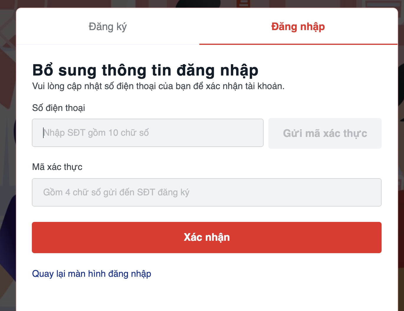Screen dimensions: 404x311
Task: Click dimmed background left of the dialog
Action: [8, 148]
